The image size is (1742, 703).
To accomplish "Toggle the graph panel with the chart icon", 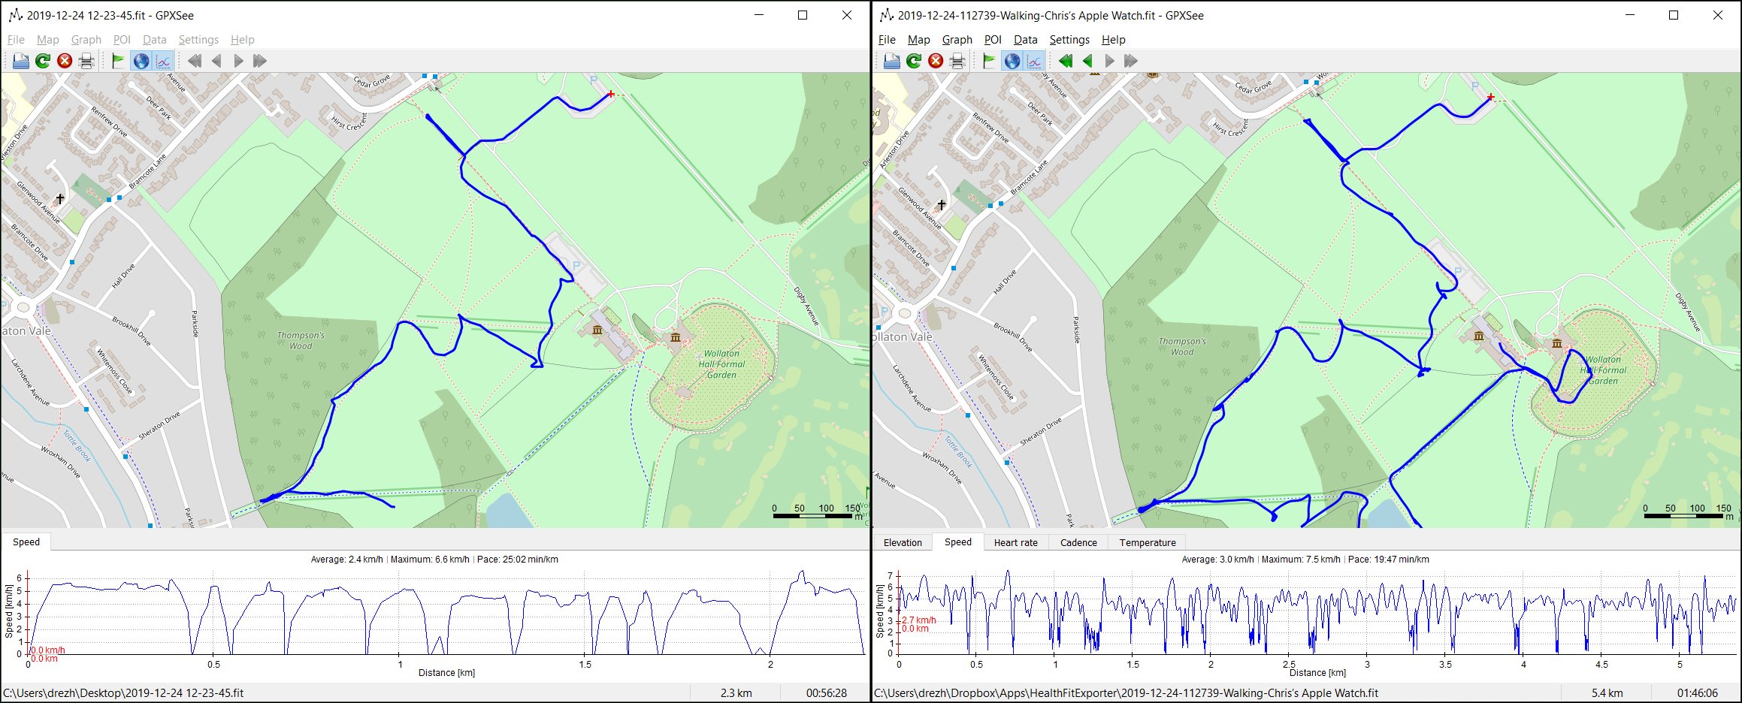I will [x=163, y=61].
